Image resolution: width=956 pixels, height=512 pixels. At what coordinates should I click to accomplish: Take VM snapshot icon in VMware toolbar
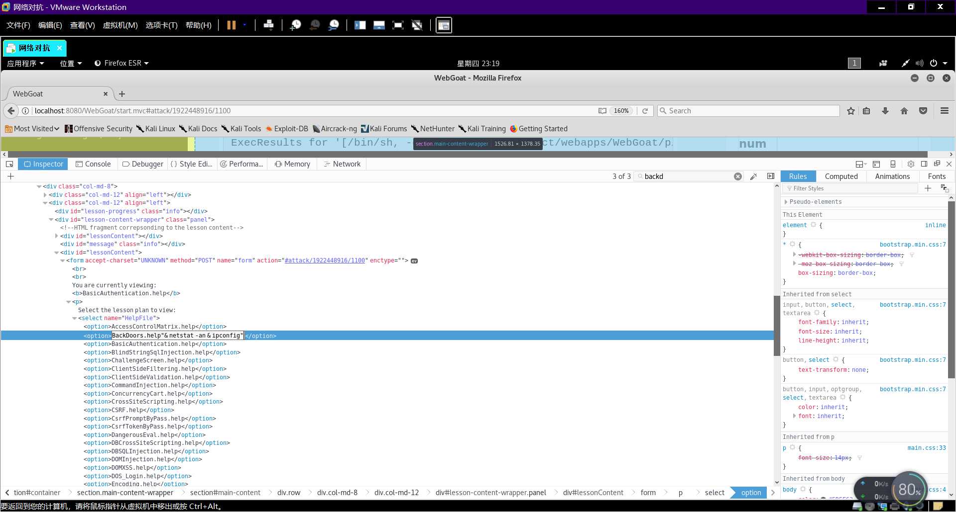tap(296, 25)
